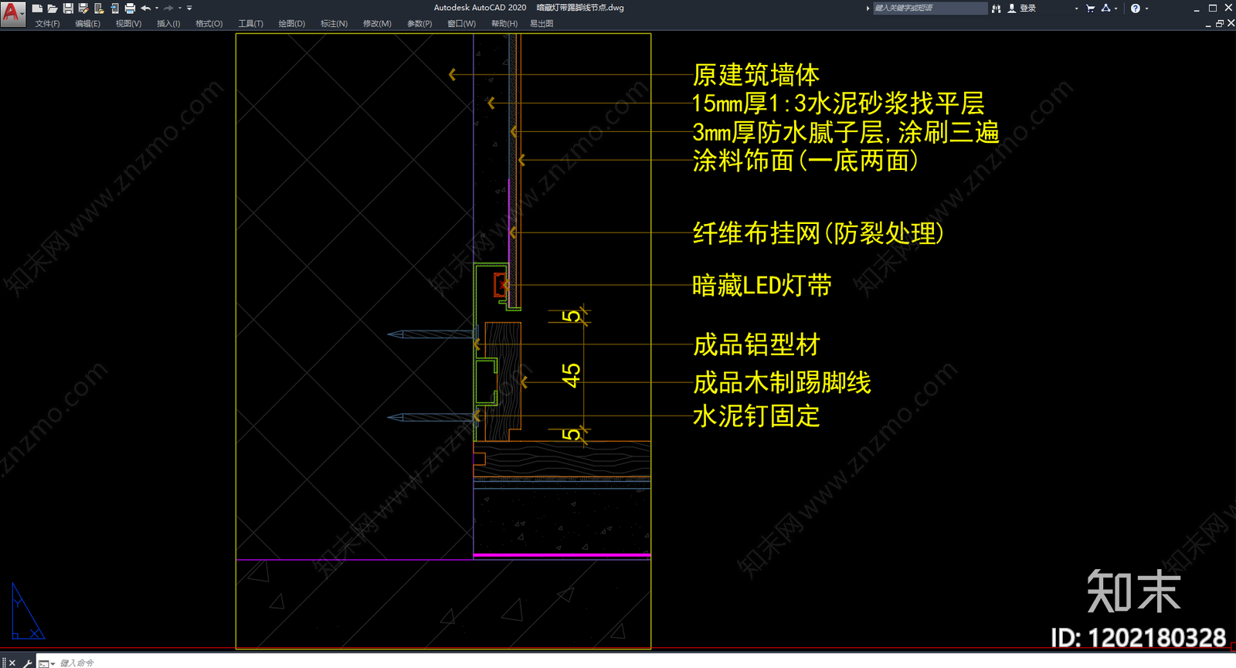
Task: Open the 帮助(H) menu
Action: pyautogui.click(x=504, y=24)
